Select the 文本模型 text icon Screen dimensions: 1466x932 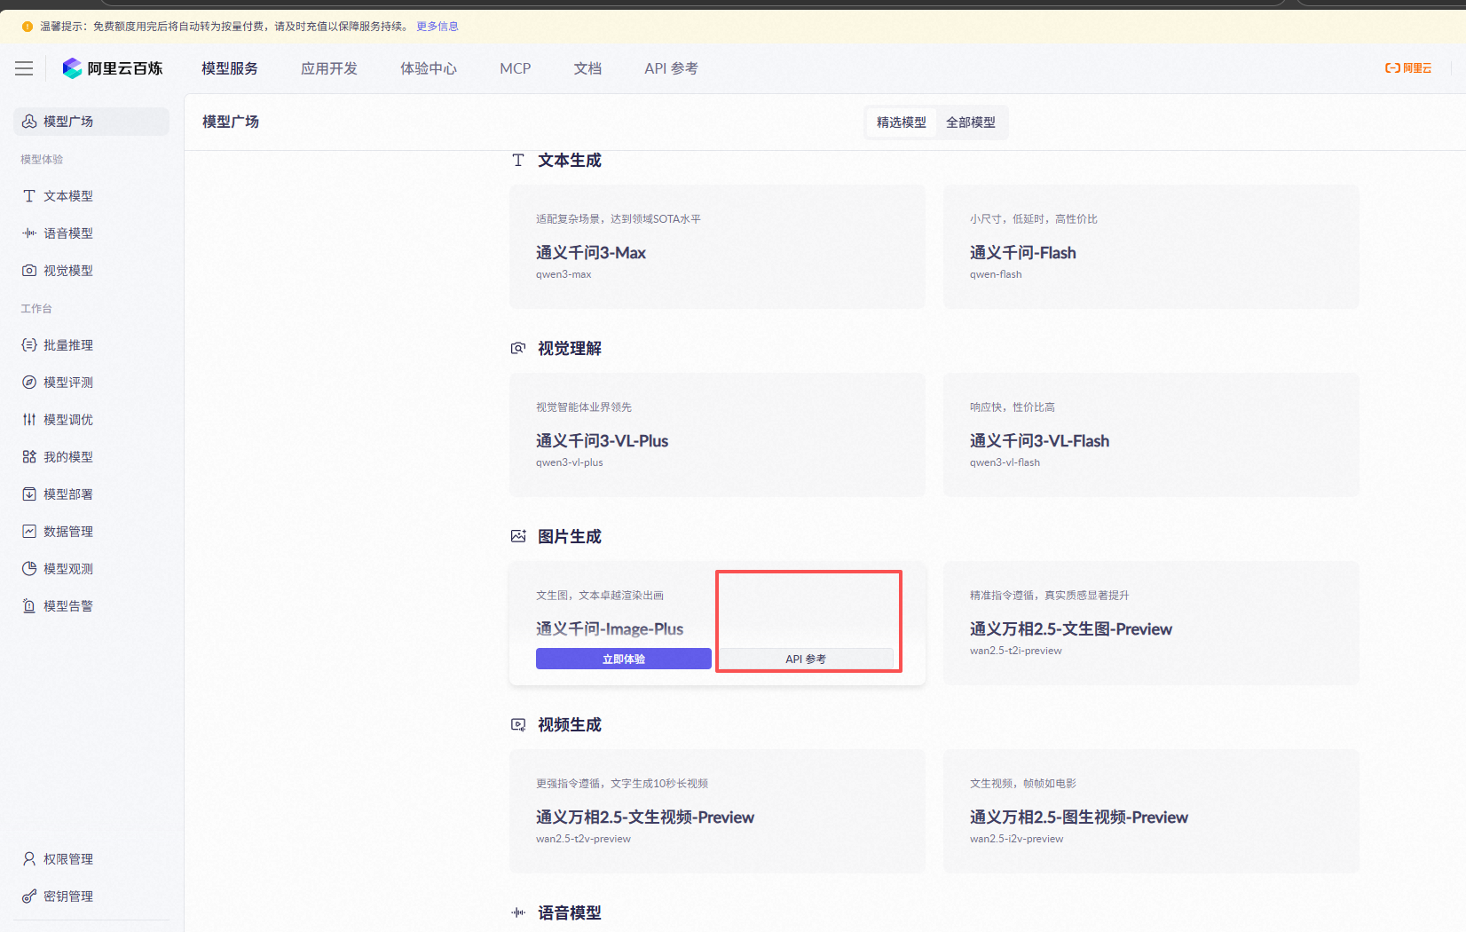point(29,196)
